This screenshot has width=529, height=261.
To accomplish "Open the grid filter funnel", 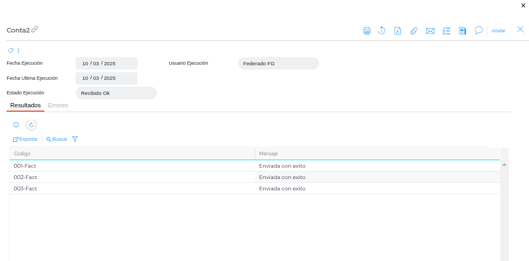I will (75, 139).
